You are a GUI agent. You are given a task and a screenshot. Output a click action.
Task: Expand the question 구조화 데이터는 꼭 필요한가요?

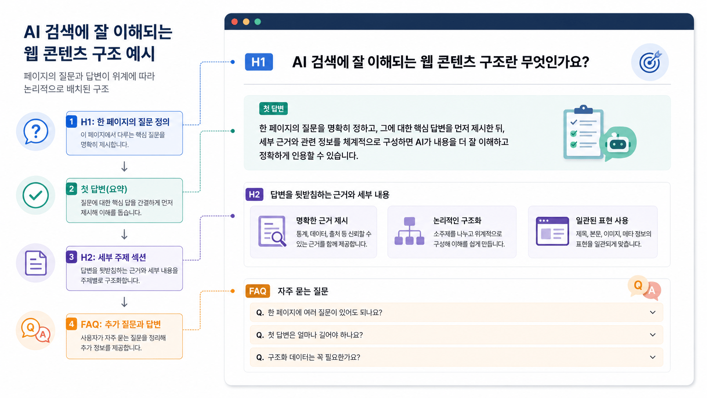point(456,357)
